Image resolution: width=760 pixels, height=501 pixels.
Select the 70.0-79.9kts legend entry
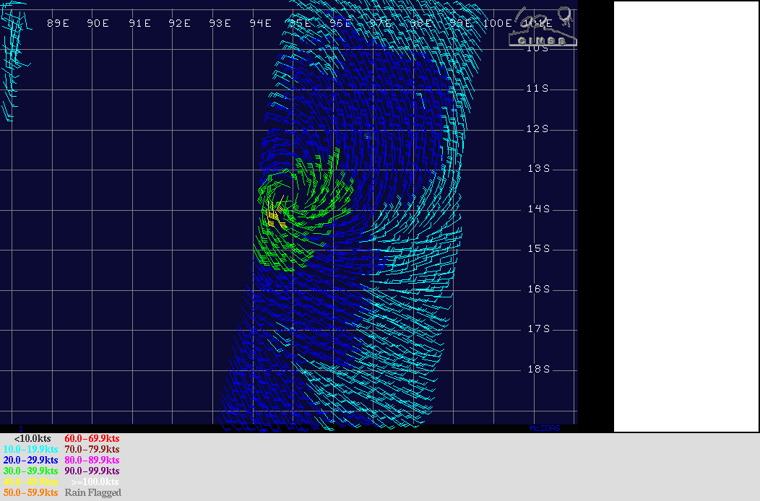tap(92, 449)
